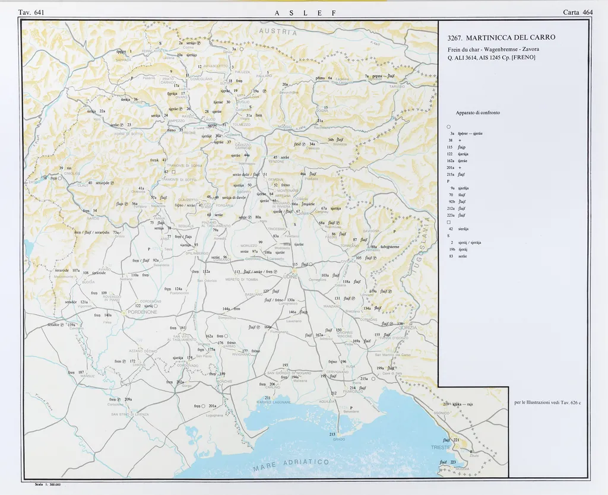Viewport: 608px width, 495px height.
Task: Click the square symbol in the legend
Action: coord(449,222)
